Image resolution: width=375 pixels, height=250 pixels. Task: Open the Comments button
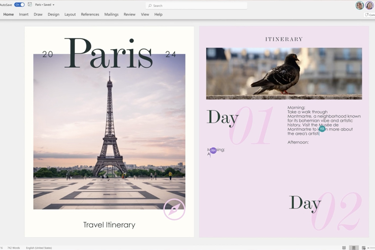[x=369, y=15]
